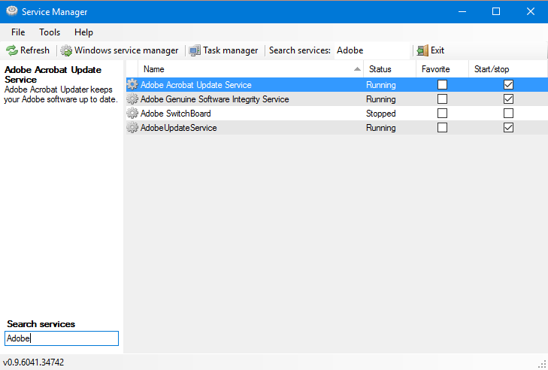Enable Start/stop checkbox for Adobe SwitchBoard
The width and height of the screenshot is (548, 370).
(508, 114)
